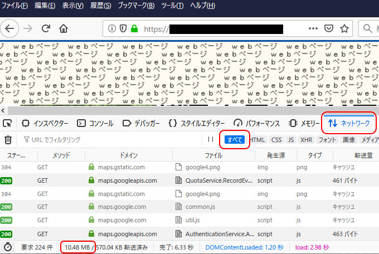The height and width of the screenshot is (254, 379).
Task: Switch to パフォーマンス tab
Action: [x=257, y=124]
